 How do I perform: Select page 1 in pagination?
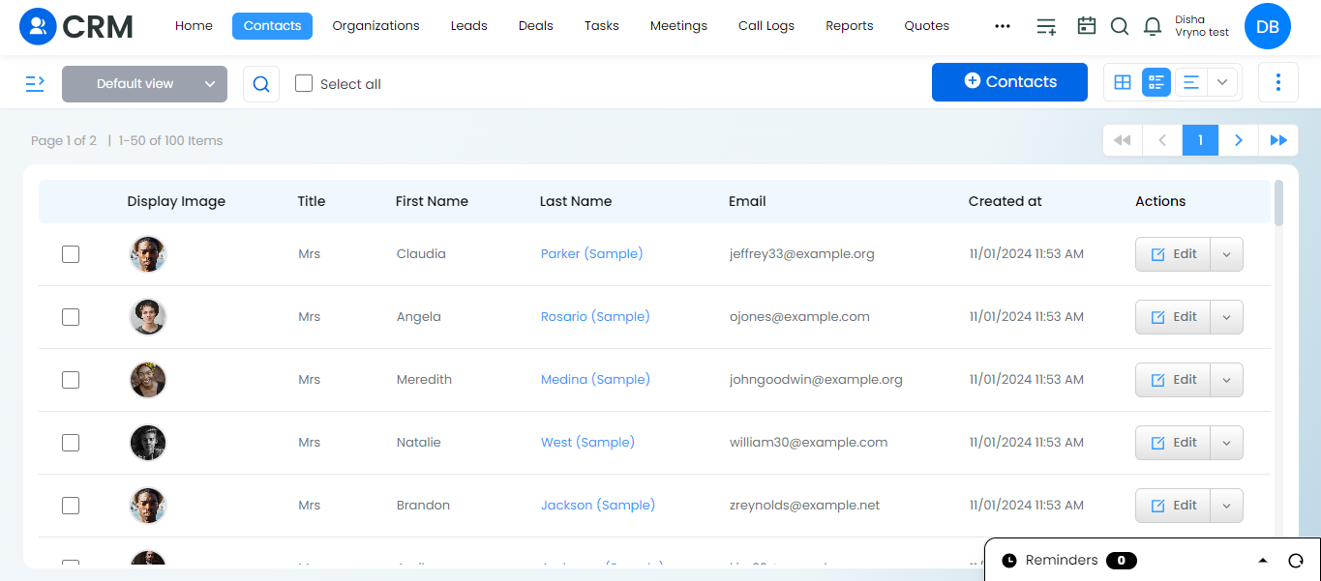tap(1200, 140)
